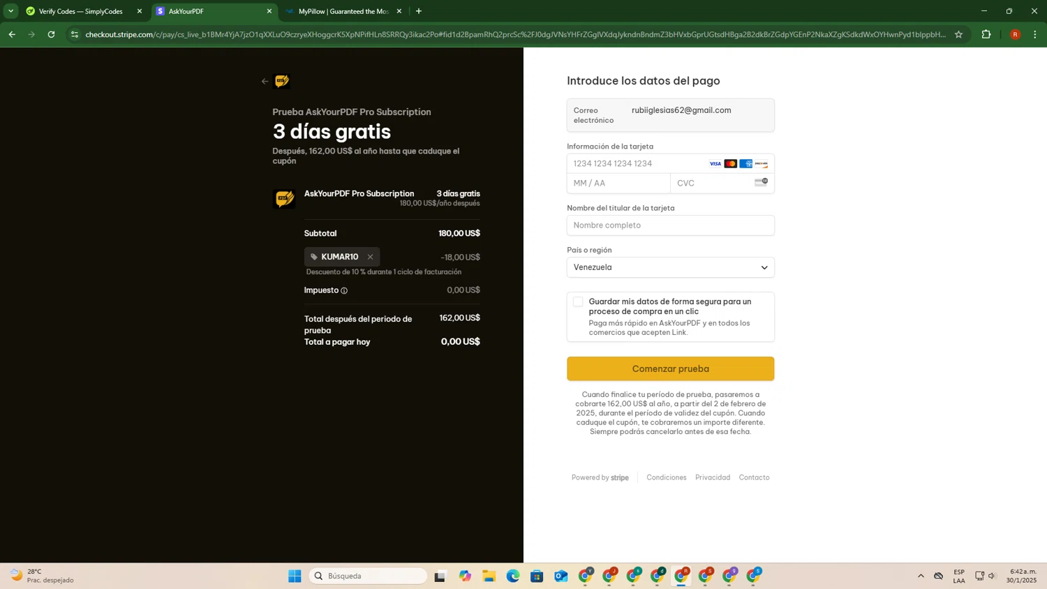The image size is (1047, 589).
Task: Bookmark this page with the star
Action: [958, 34]
